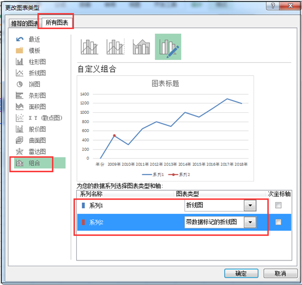
Task: Click the 折线图 line chart icon
Action: click(20, 73)
